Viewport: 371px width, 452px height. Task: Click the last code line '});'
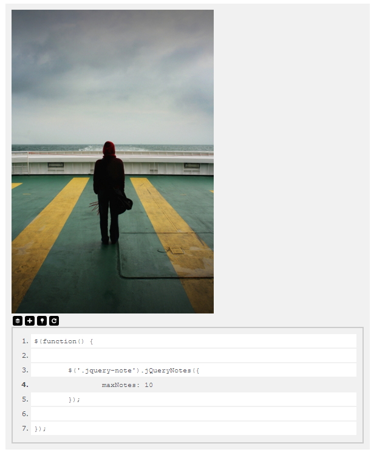coord(194,428)
